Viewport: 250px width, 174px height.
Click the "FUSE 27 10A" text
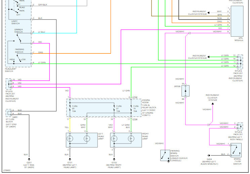pyautogui.click(x=119, y=108)
